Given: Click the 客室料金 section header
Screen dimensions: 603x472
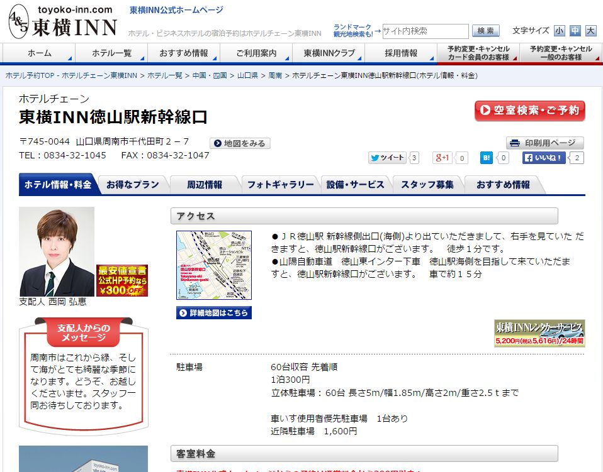Looking at the screenshot, I should (364, 454).
